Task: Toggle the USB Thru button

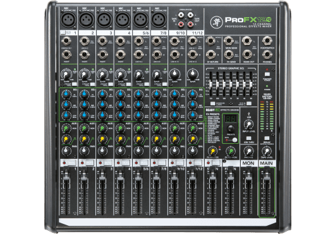Action: (248, 138)
